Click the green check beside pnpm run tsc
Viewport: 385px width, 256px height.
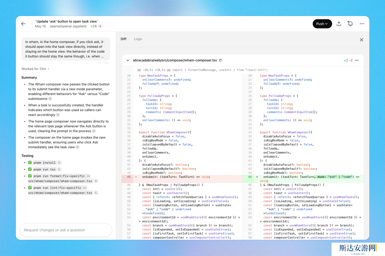click(x=30, y=169)
